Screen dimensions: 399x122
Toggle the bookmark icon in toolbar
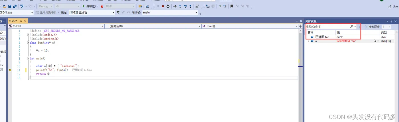[x=232, y=6]
